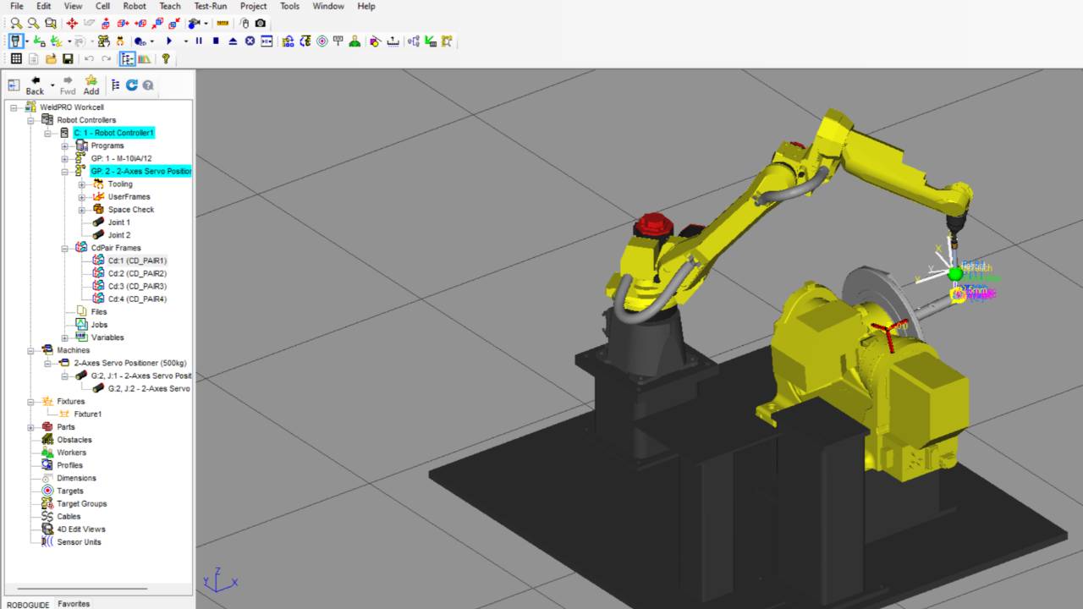Click the Add button above the workcell tree
The image size is (1083, 609).
91,85
